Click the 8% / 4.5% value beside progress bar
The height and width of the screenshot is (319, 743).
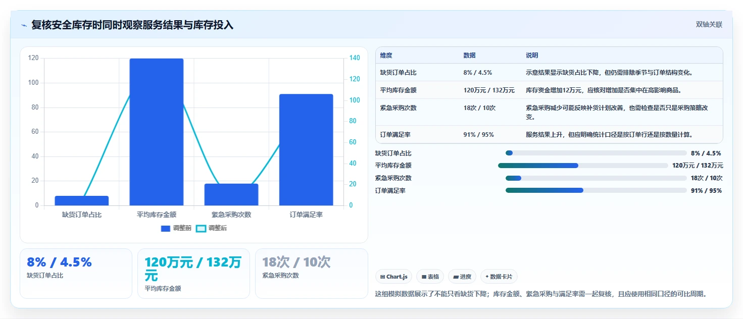(x=706, y=153)
